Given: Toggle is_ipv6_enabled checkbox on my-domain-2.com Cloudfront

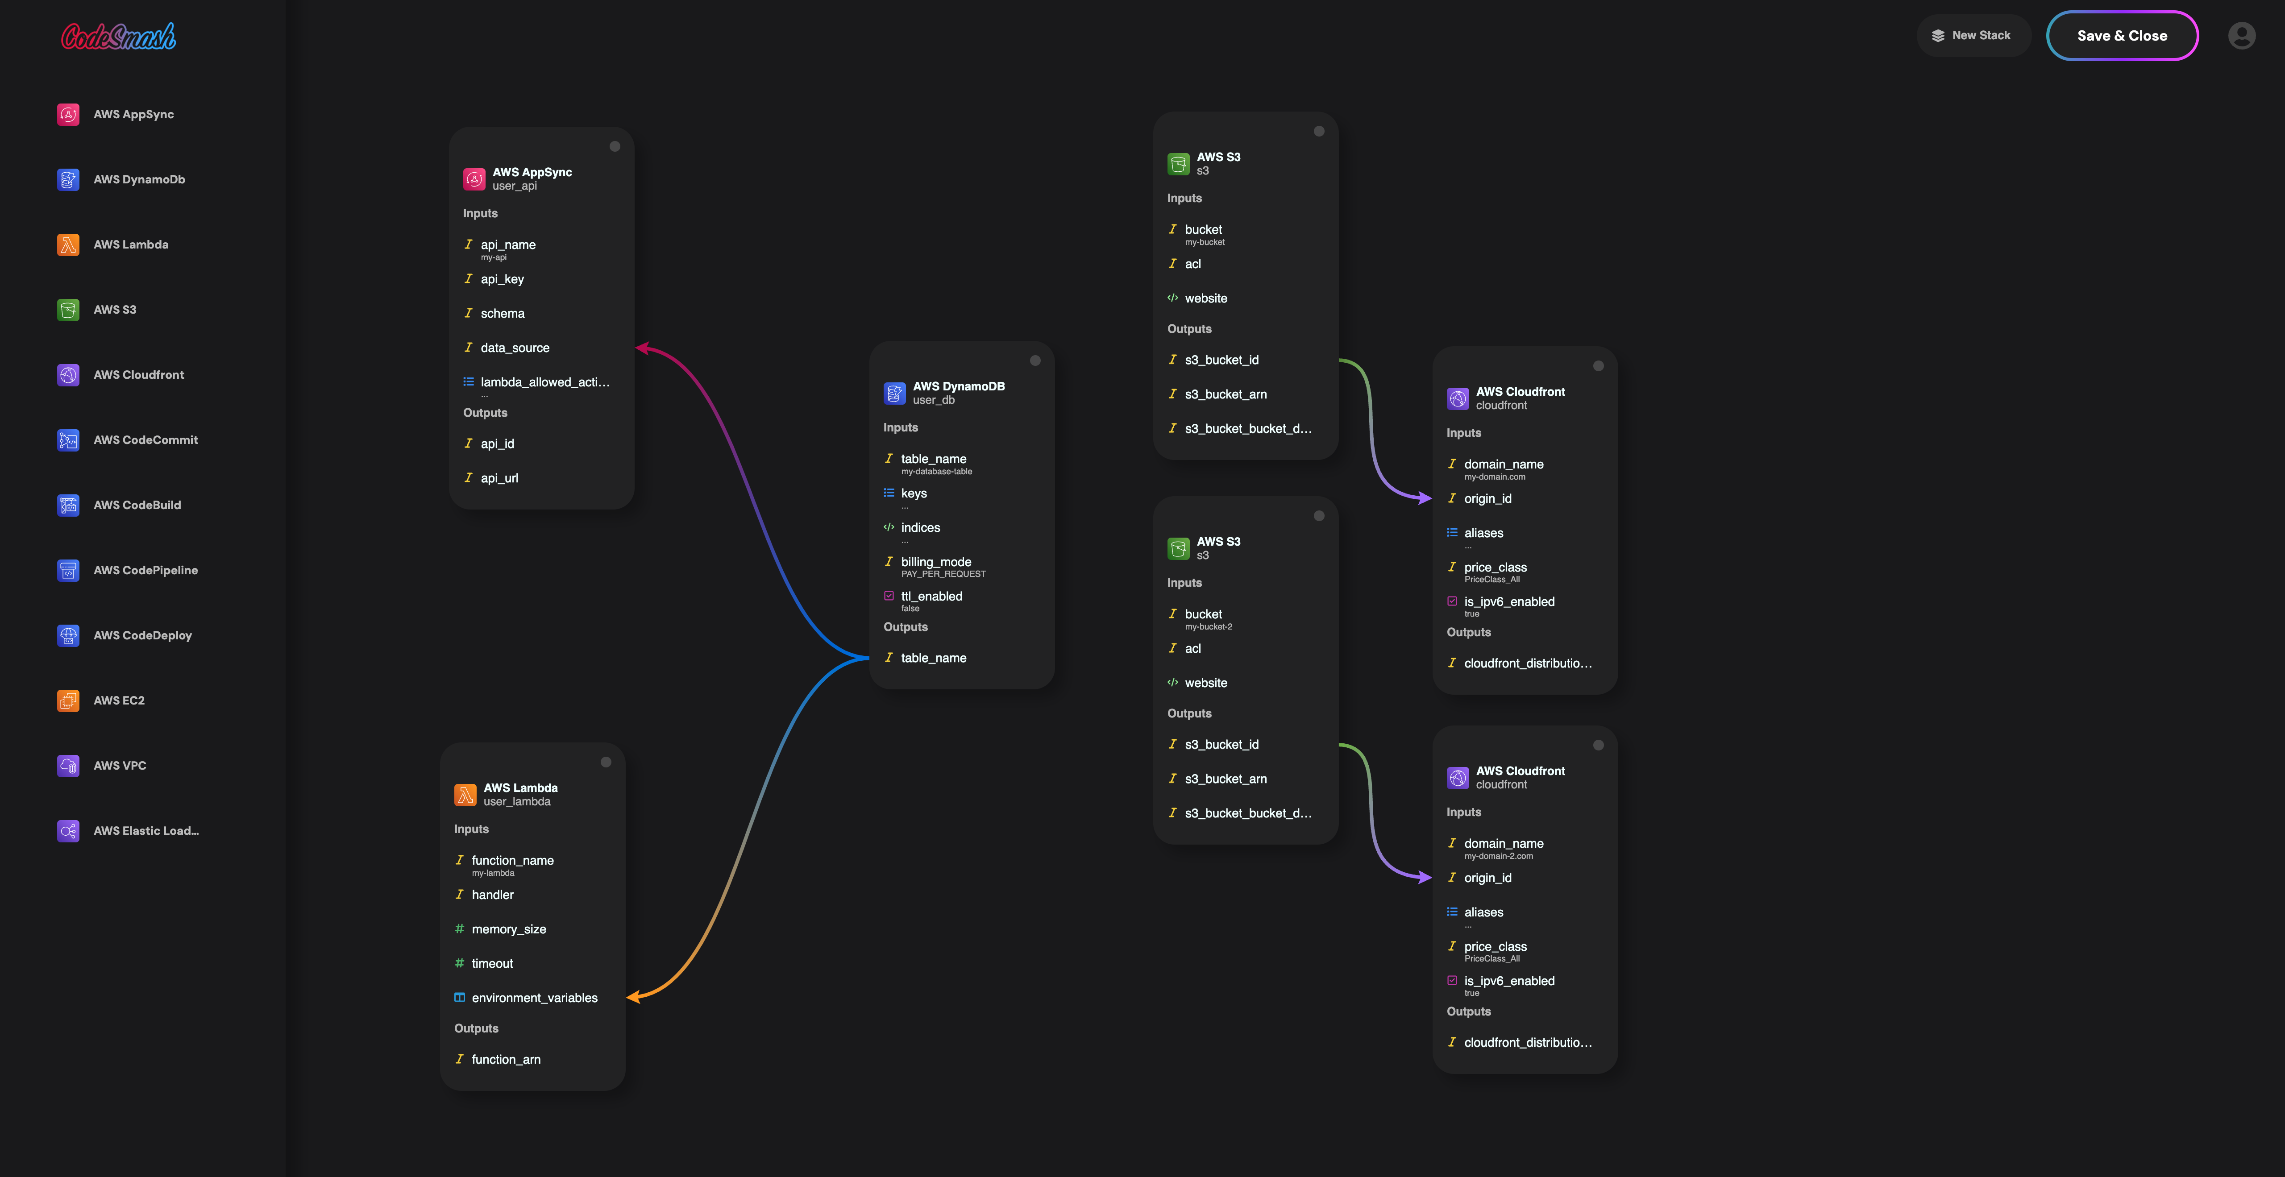Looking at the screenshot, I should (1452, 980).
